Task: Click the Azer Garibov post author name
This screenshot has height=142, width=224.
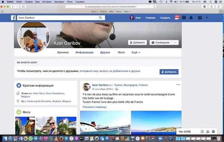Action: (100, 85)
